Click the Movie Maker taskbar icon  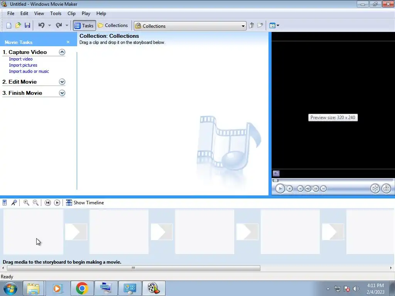point(154,288)
